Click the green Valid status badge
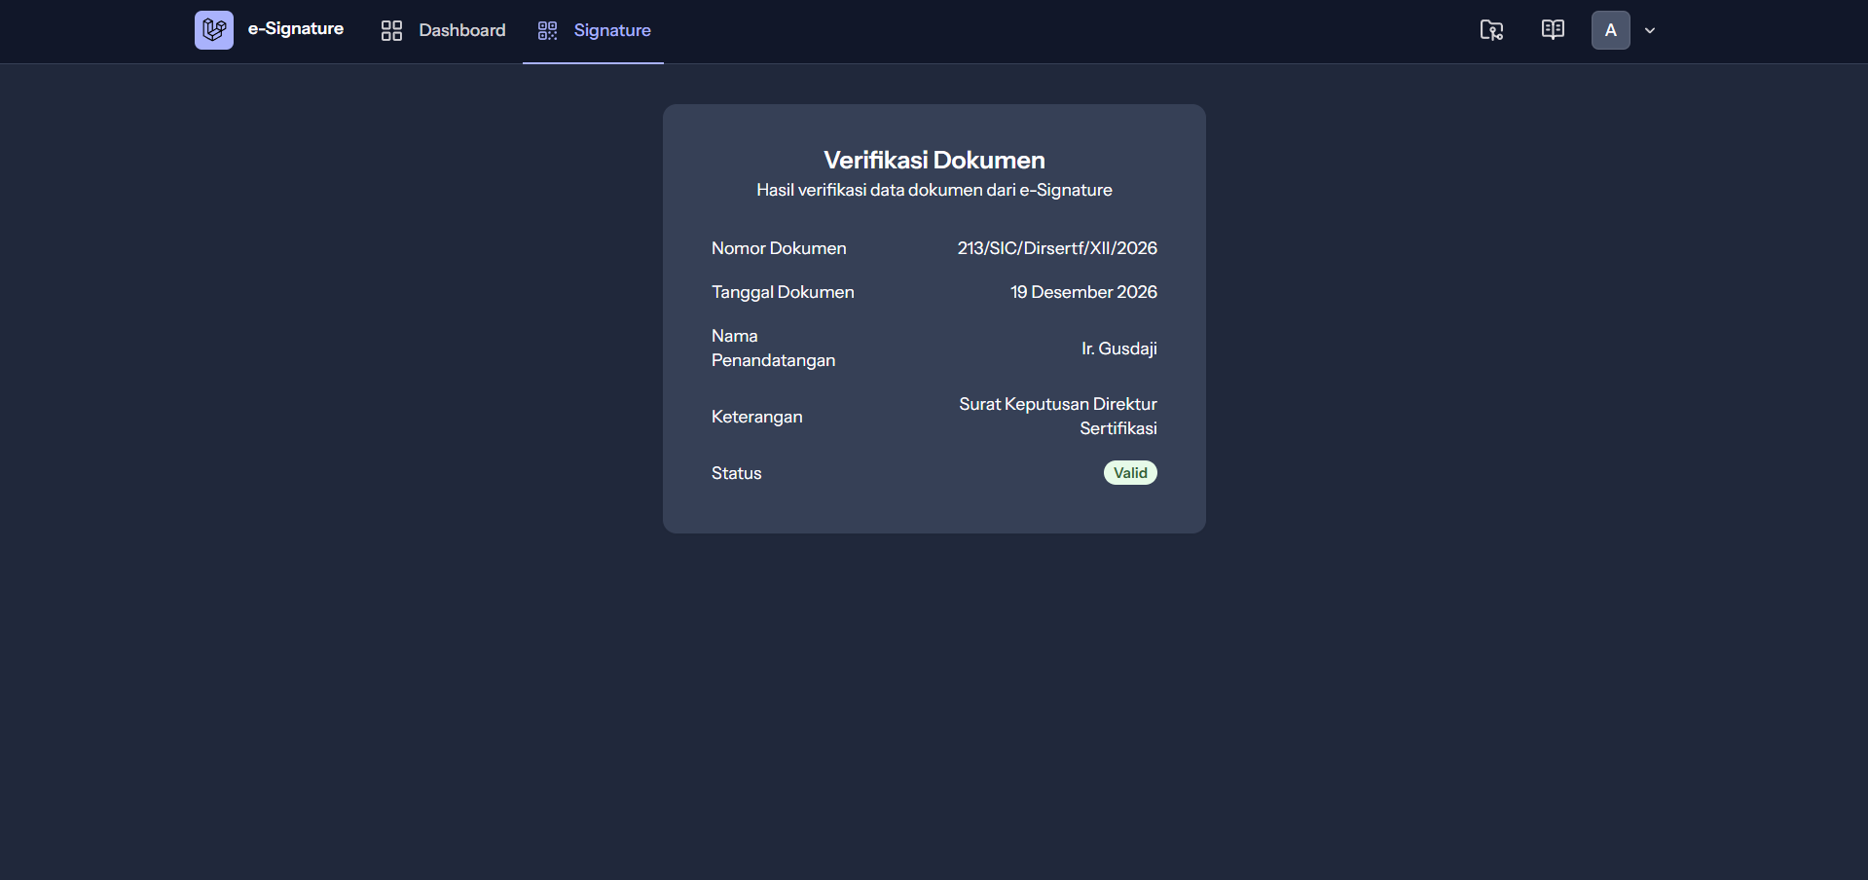Viewport: 1868px width, 880px height. 1129,473
